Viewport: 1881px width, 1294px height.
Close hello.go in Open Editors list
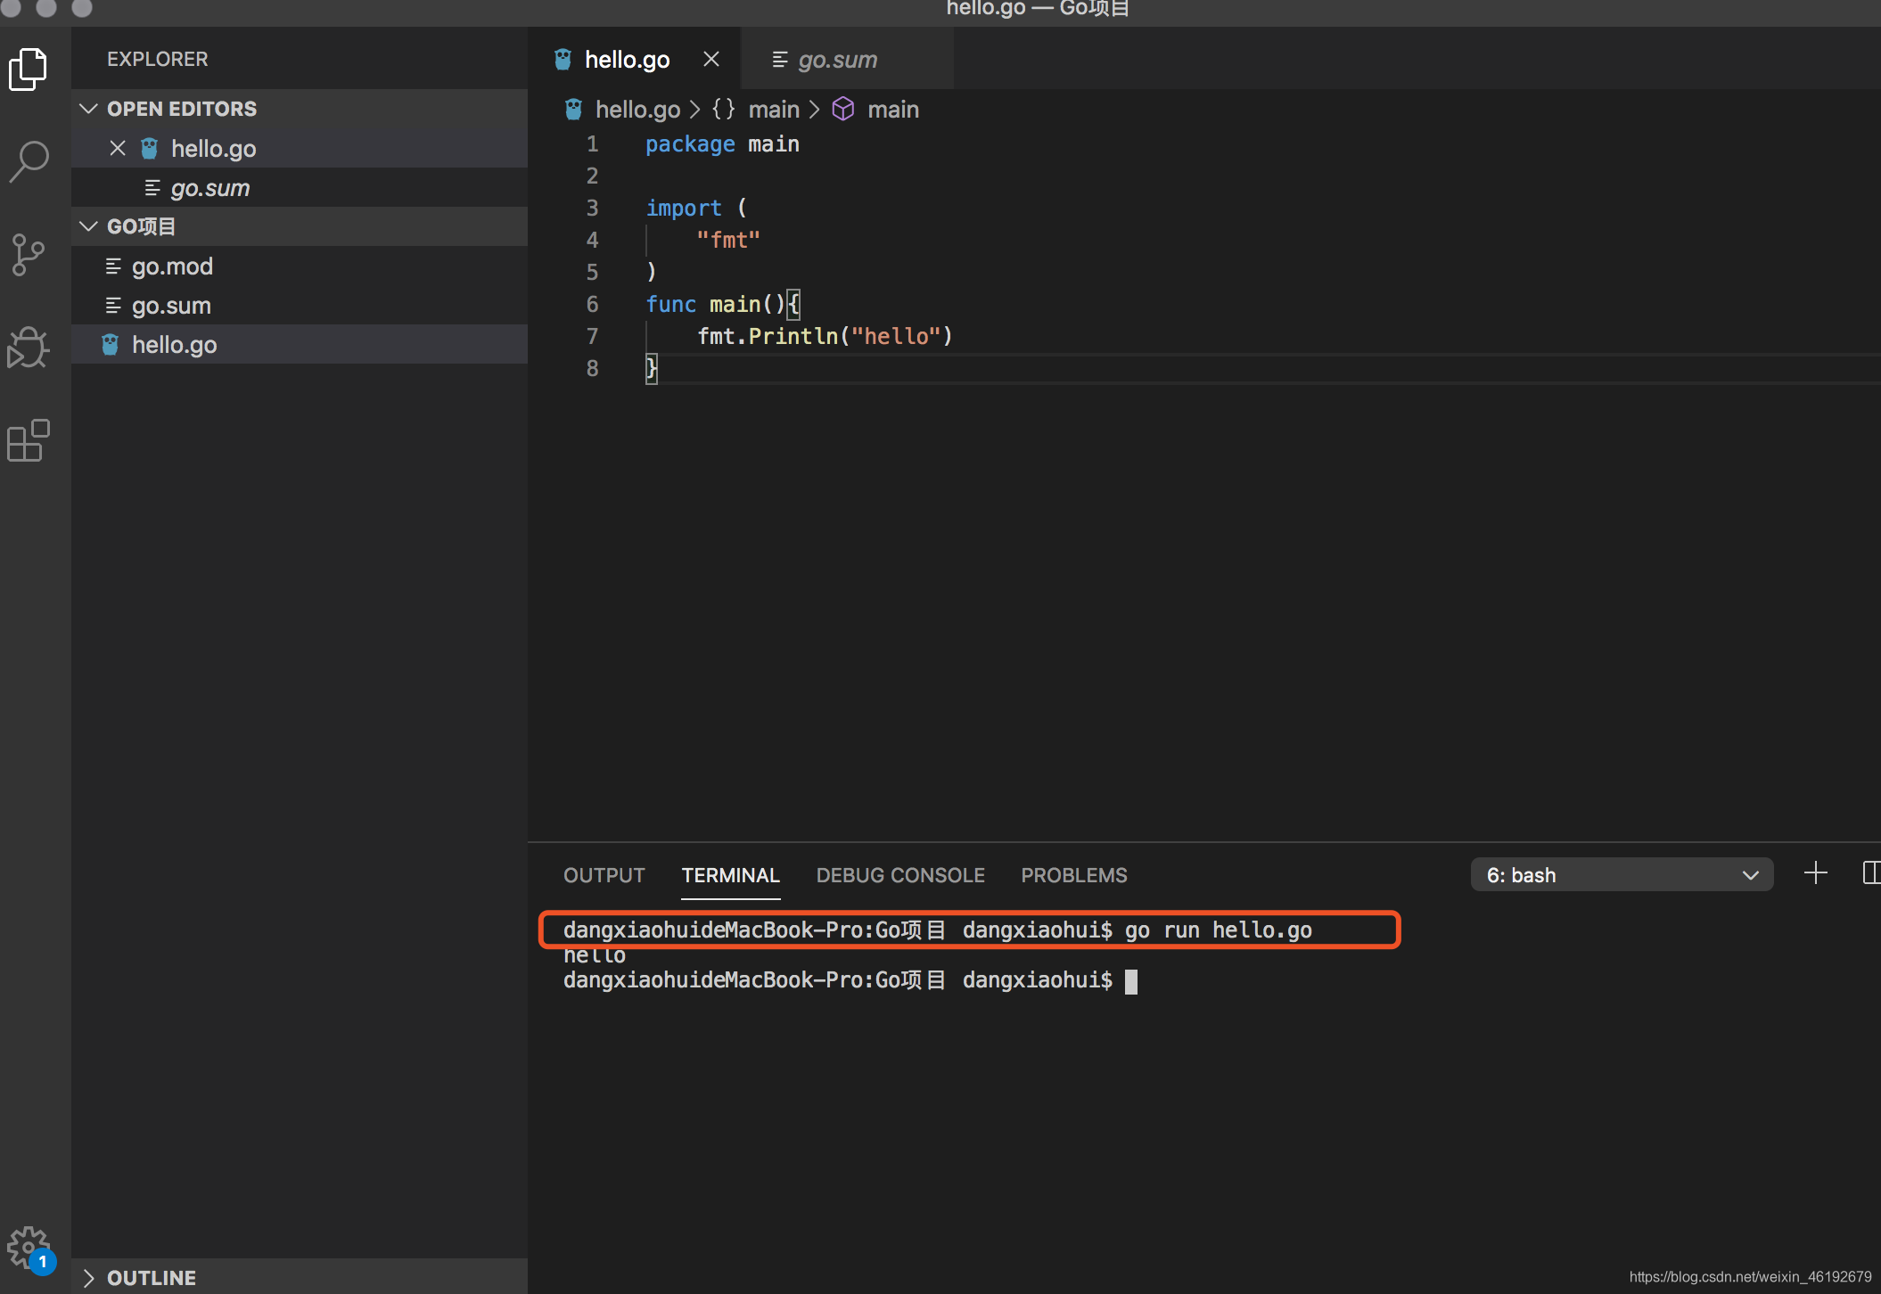coord(118,148)
